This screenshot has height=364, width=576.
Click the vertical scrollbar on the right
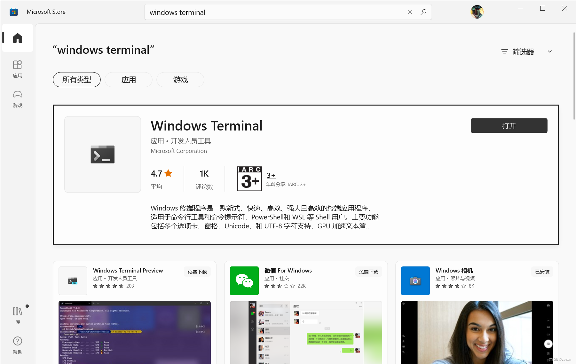point(574,76)
